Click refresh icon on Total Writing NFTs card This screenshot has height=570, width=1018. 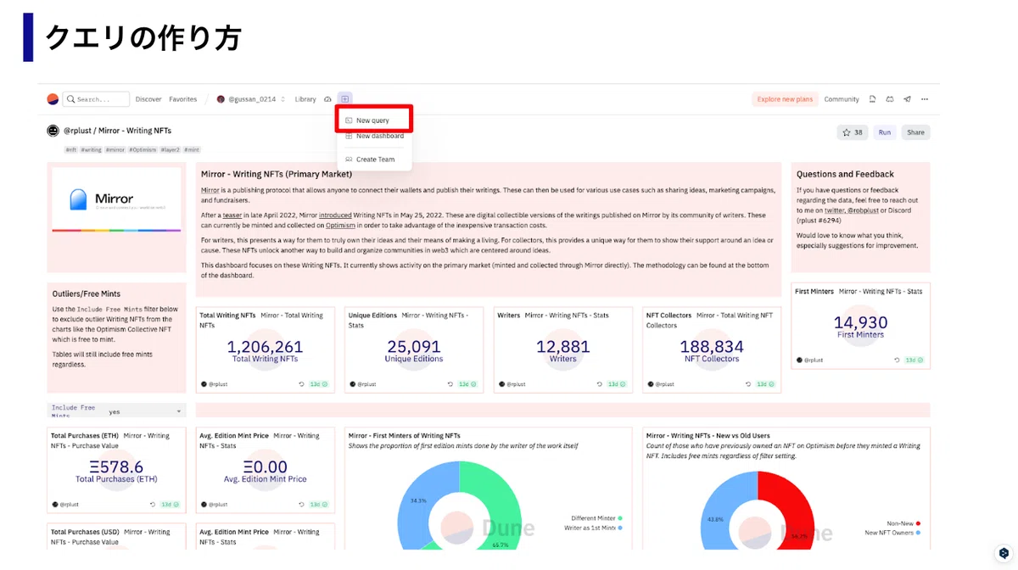302,384
